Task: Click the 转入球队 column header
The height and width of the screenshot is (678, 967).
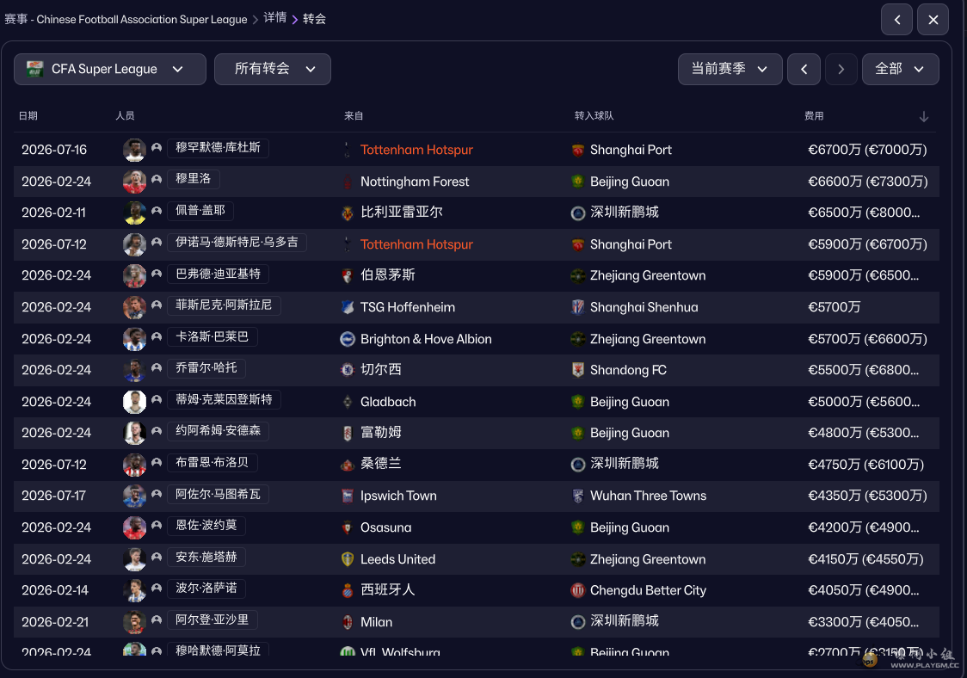Action: (594, 115)
